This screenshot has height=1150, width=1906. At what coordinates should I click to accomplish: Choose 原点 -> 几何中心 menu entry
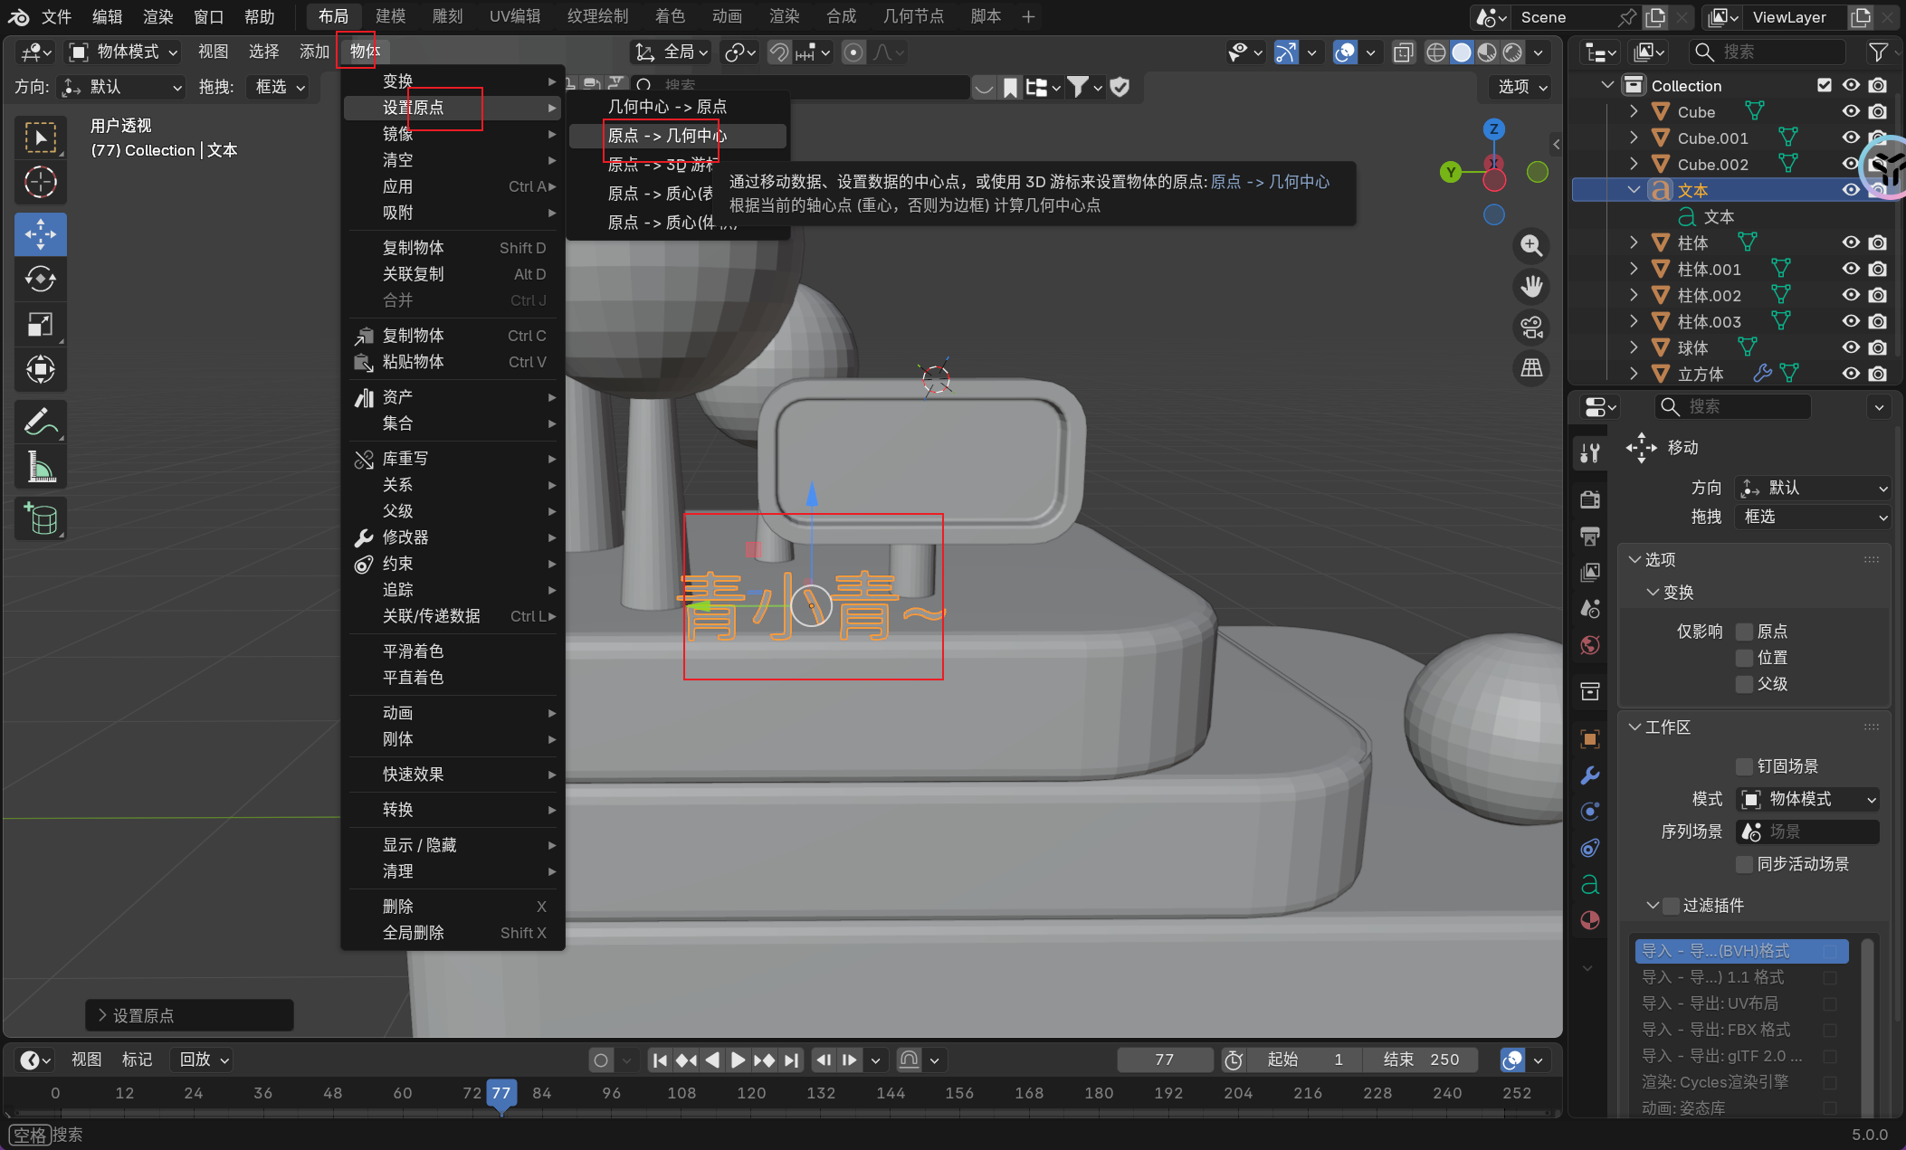[667, 136]
